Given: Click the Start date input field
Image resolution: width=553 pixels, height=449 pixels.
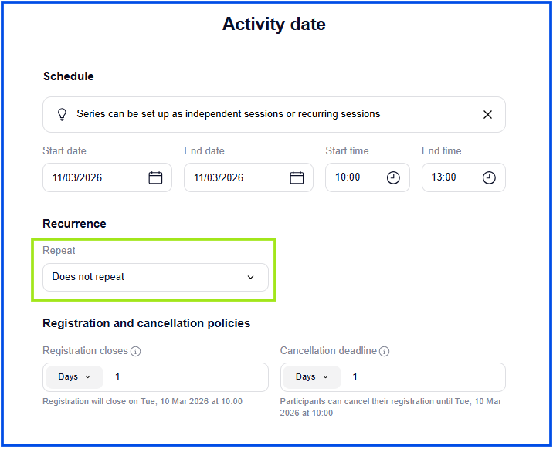Looking at the screenshot, I should click(x=93, y=177).
